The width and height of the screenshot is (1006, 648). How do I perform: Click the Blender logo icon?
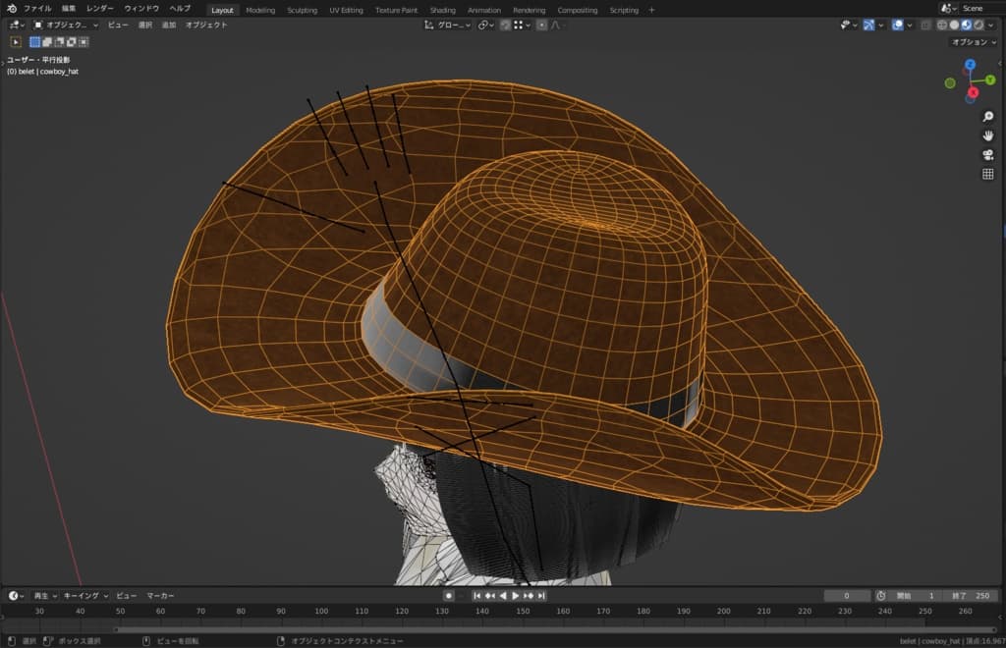11,9
